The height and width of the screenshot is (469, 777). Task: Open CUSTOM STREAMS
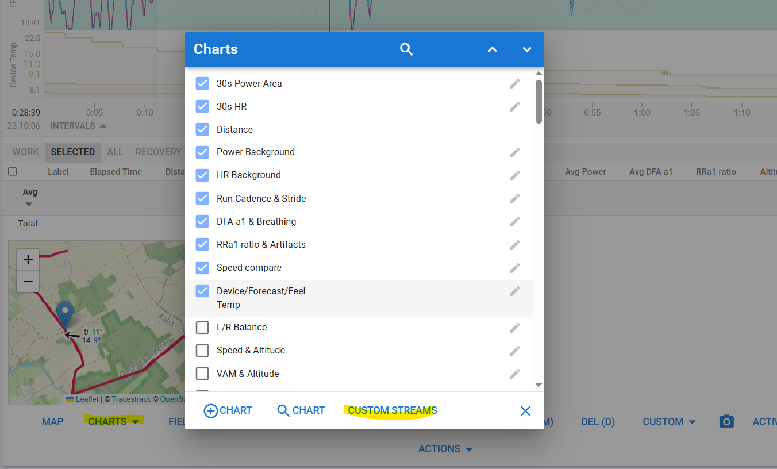click(393, 410)
